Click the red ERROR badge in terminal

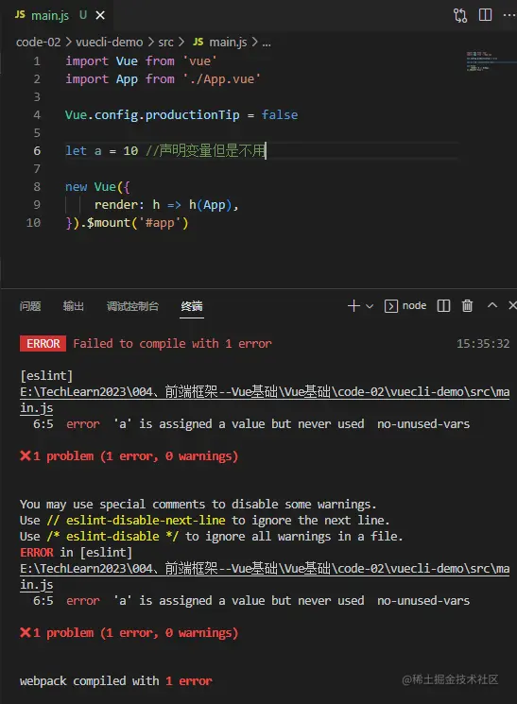click(43, 343)
